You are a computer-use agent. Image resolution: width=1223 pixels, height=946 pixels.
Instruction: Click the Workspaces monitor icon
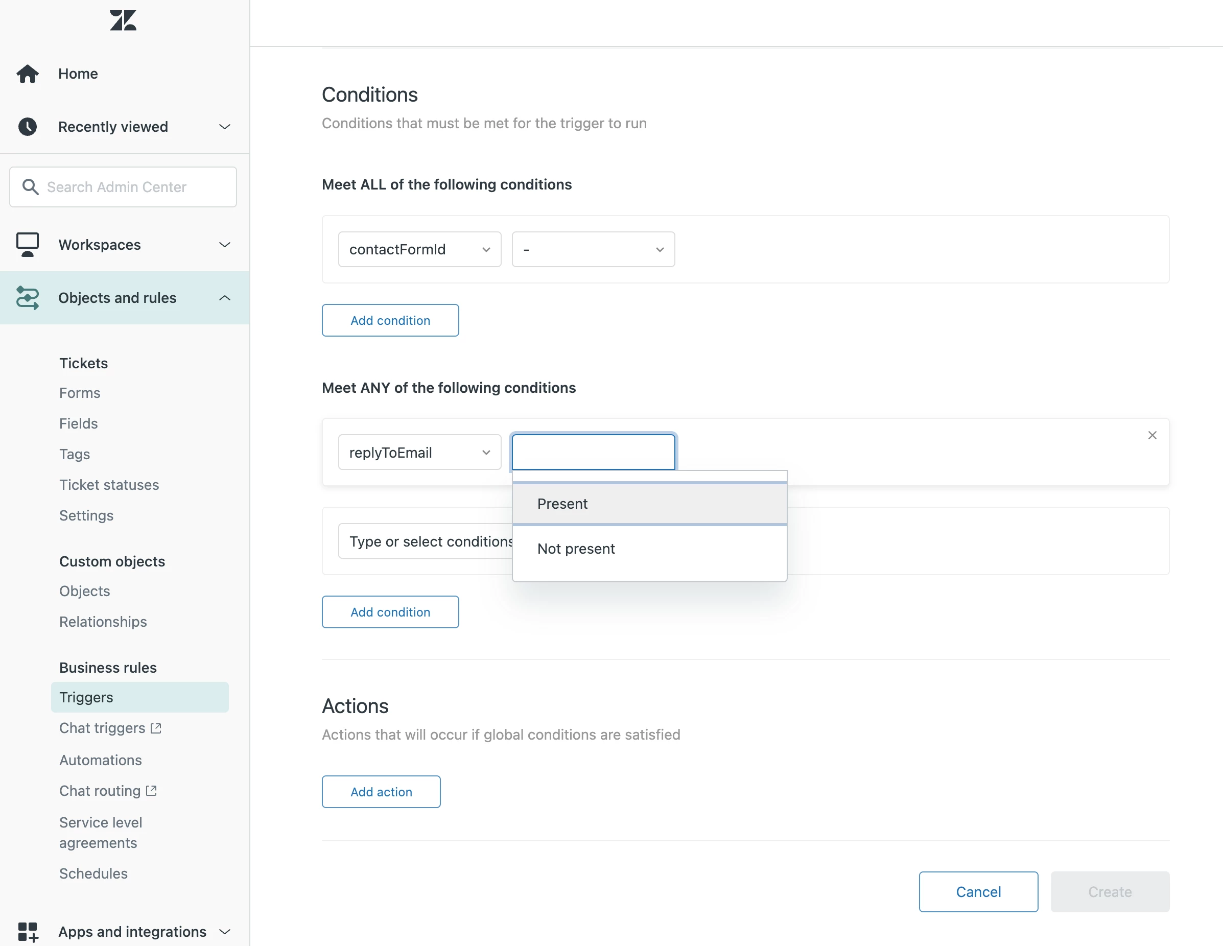click(x=28, y=245)
